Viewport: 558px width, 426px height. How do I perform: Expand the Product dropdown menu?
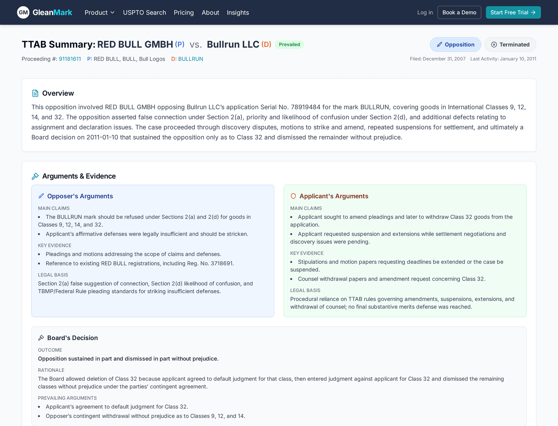click(100, 12)
